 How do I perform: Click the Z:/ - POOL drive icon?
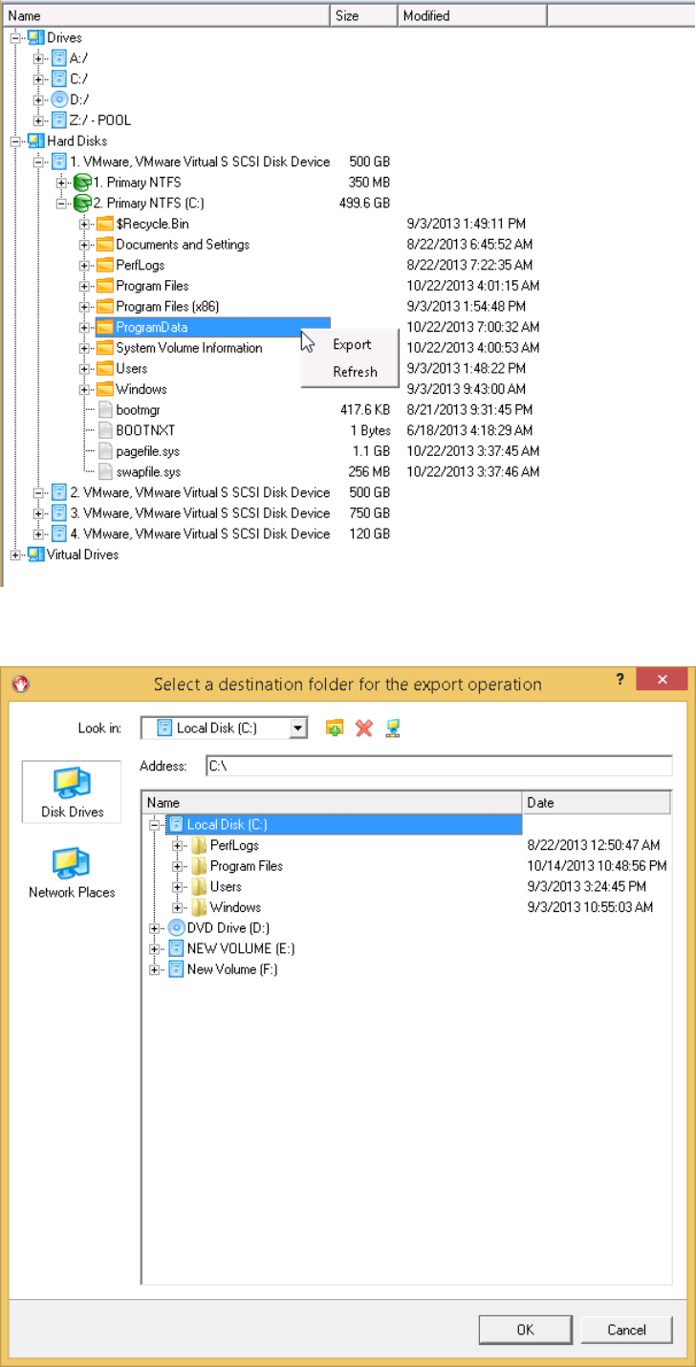[x=58, y=119]
